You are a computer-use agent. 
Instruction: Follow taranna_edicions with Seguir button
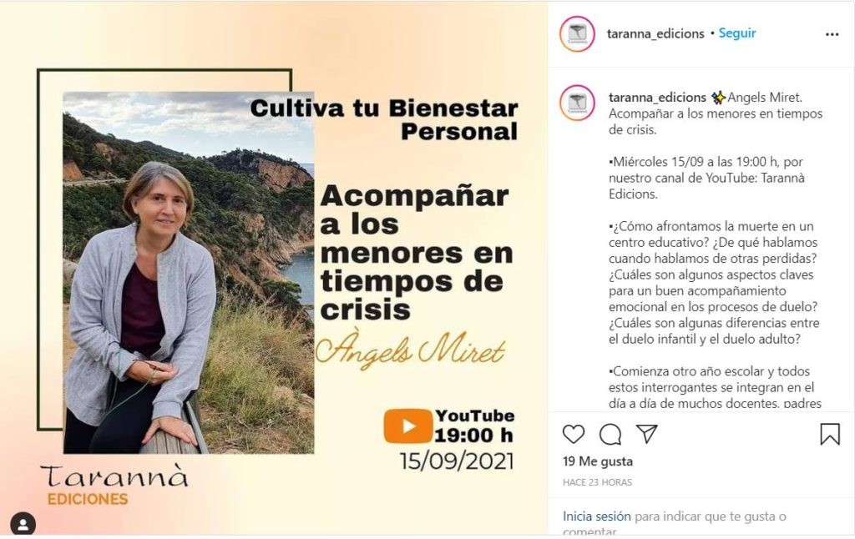tap(737, 33)
